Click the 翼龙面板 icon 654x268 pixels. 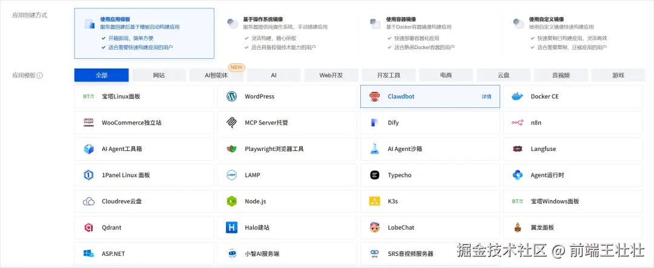(x=517, y=228)
